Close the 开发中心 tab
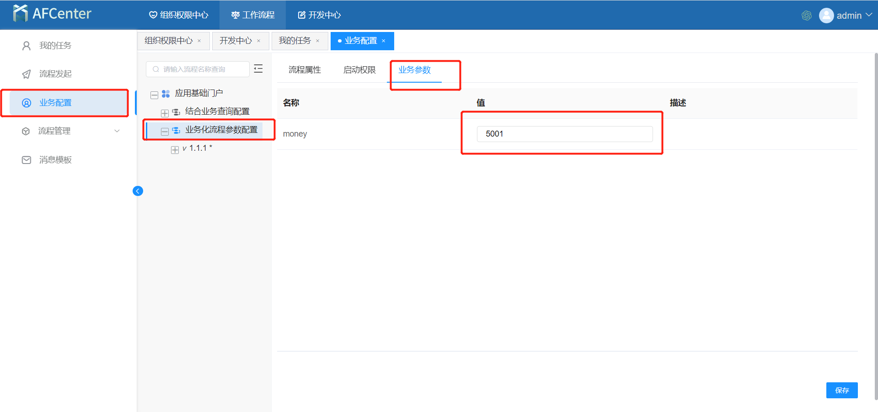This screenshot has height=412, width=878. click(259, 41)
